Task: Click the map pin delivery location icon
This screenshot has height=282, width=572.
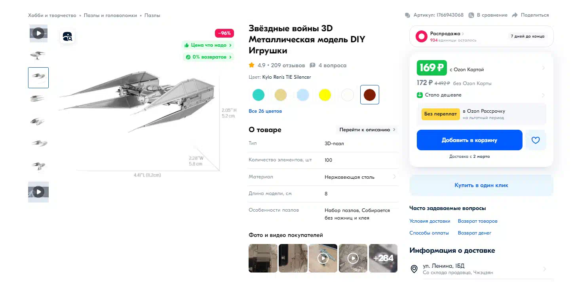Action: (414, 269)
